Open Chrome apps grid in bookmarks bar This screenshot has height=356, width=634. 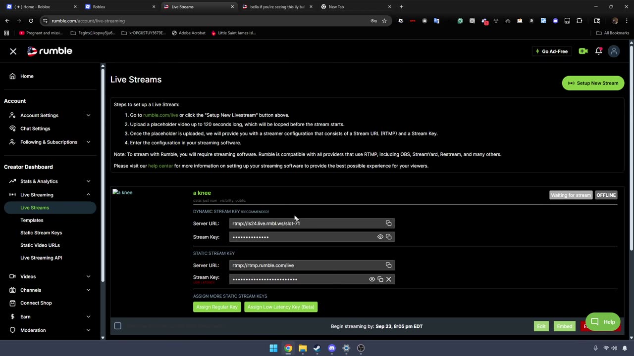tap(6, 33)
